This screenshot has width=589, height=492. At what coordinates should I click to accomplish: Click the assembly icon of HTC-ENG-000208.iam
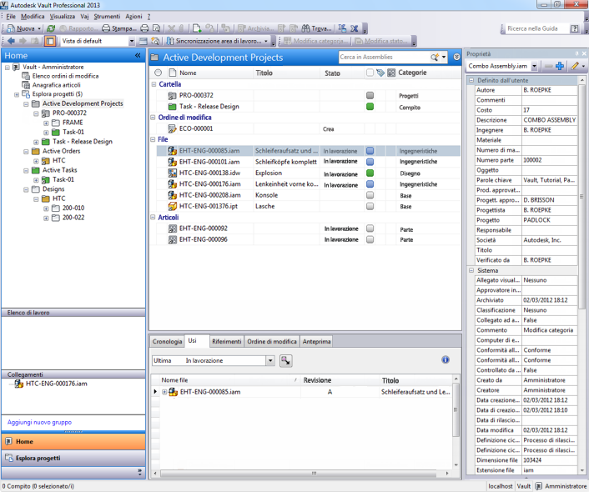click(x=173, y=195)
